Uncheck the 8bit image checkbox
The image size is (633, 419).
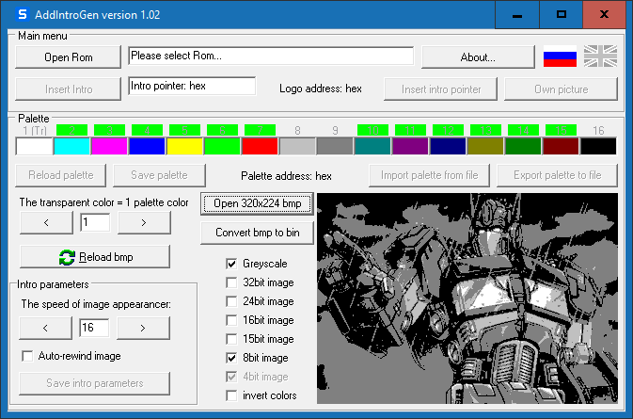tap(231, 358)
